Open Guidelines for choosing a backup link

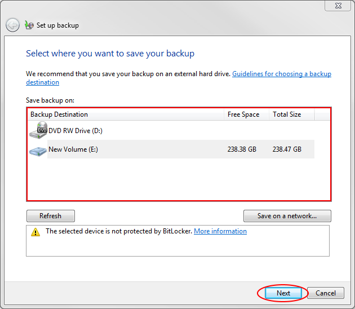[x=282, y=74]
